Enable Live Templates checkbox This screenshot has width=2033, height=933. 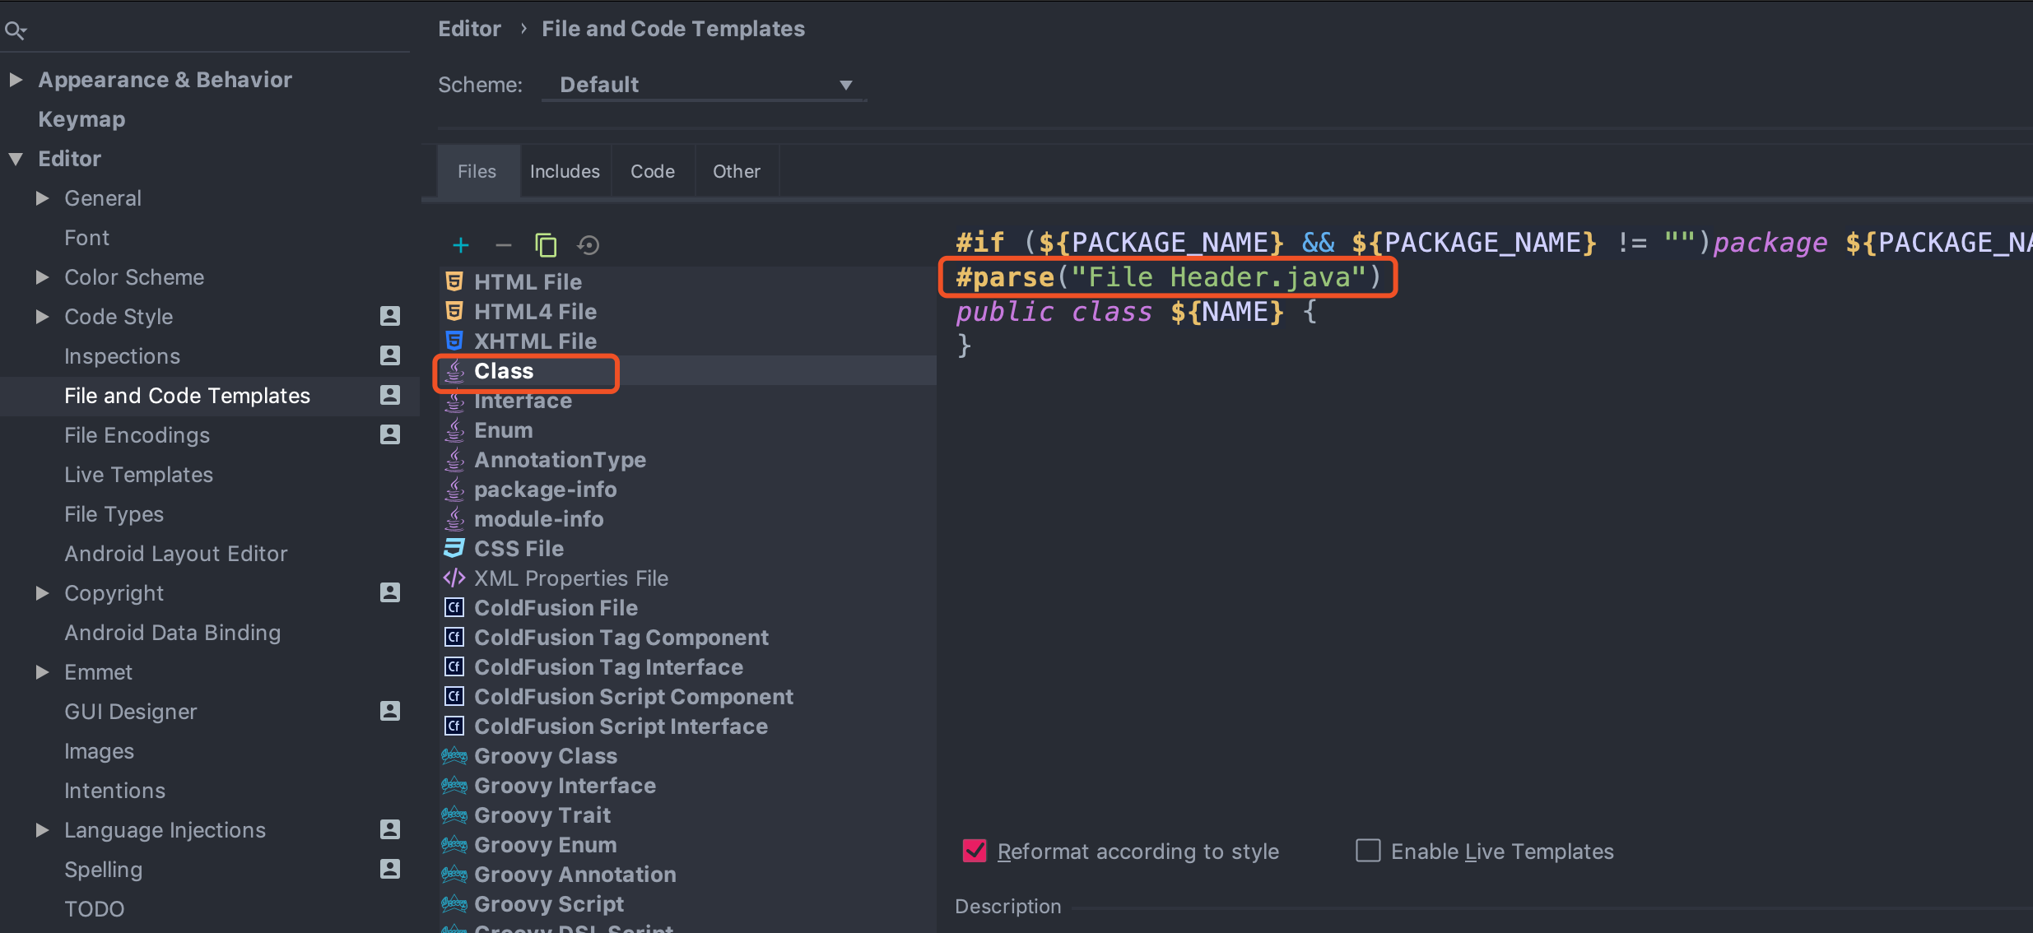[1368, 851]
